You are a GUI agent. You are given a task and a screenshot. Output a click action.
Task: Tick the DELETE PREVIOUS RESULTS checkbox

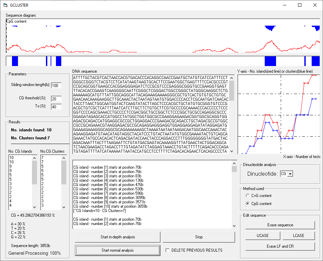[168, 250]
